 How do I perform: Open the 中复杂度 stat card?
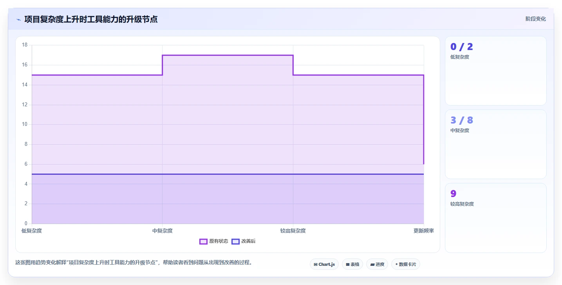tap(495, 144)
